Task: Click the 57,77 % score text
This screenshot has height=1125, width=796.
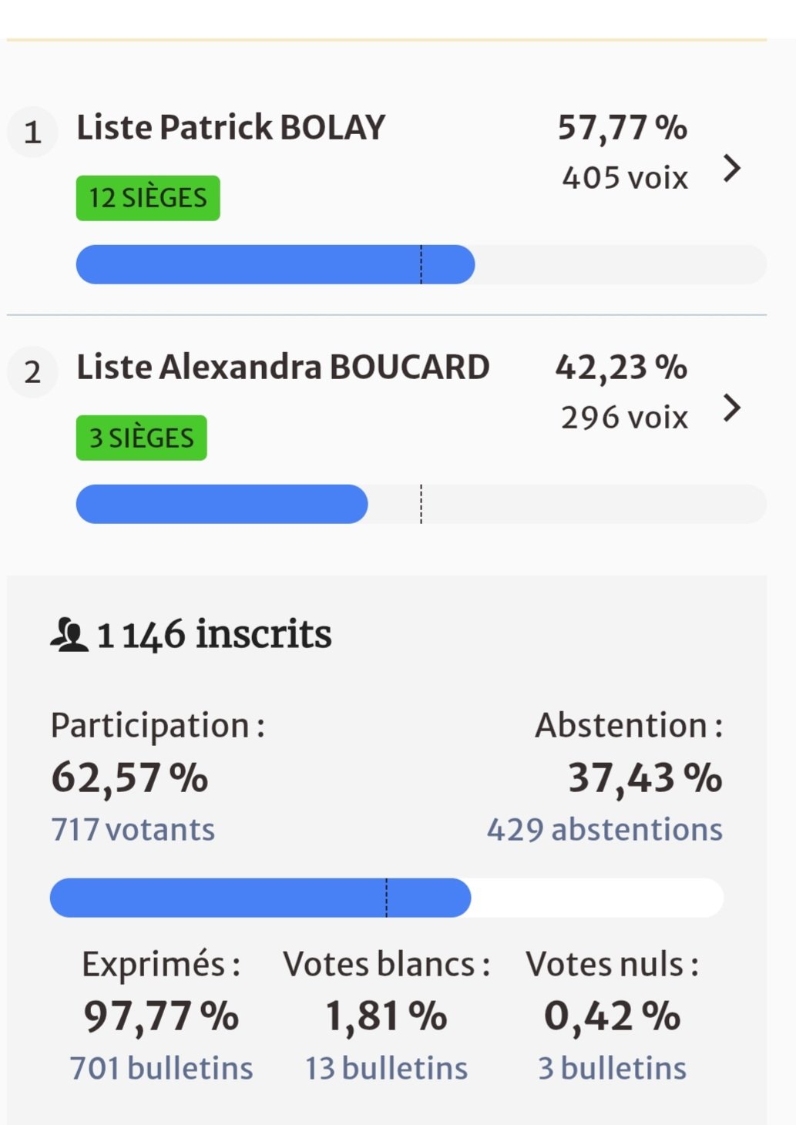Action: click(x=622, y=128)
